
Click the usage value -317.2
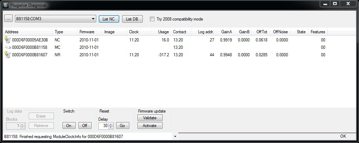pyautogui.click(x=163, y=55)
